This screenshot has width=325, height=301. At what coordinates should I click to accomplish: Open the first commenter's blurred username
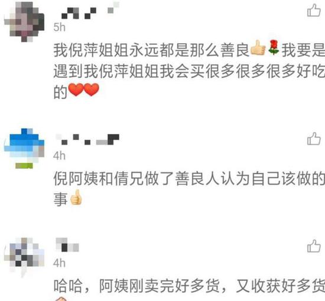coord(90,11)
